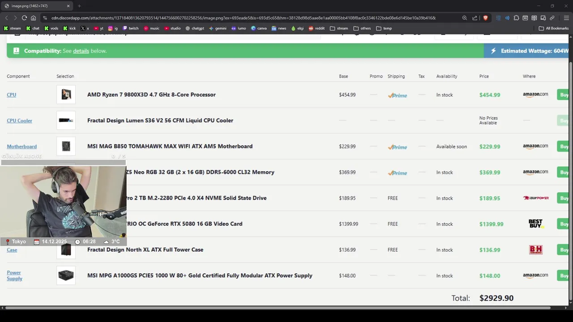Follow the 'details' compatibility link

[81, 51]
